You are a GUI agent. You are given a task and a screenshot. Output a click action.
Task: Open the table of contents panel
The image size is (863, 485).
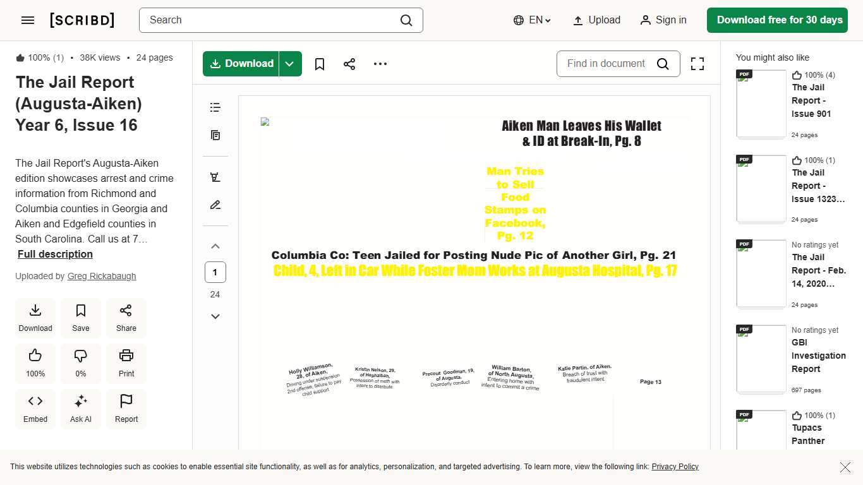coord(215,107)
